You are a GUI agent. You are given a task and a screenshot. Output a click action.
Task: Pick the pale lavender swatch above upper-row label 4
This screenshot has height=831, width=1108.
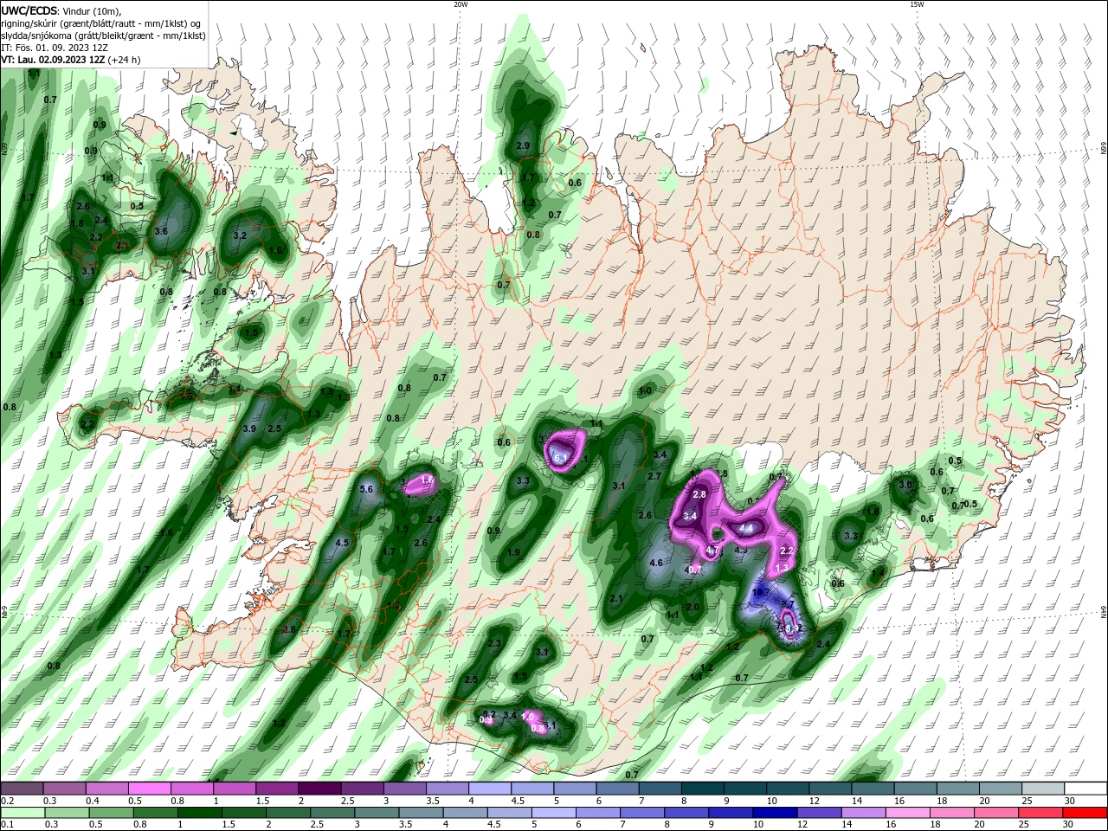[489, 789]
